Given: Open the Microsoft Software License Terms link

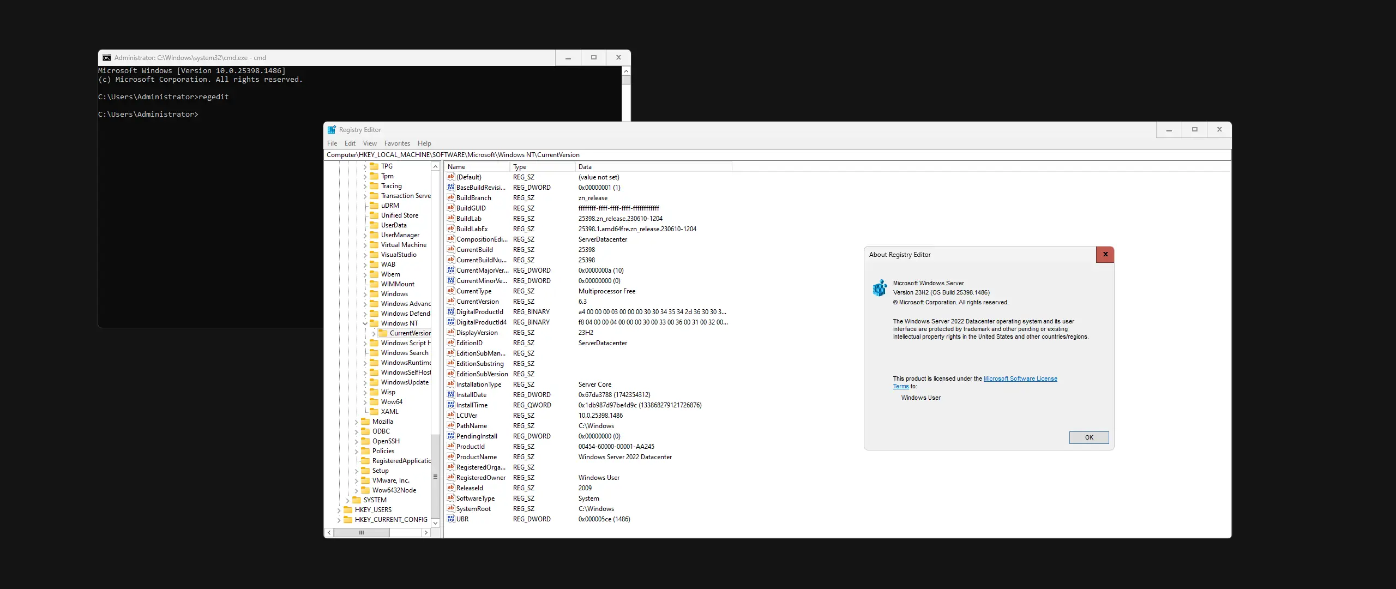Looking at the screenshot, I should pyautogui.click(x=1020, y=378).
